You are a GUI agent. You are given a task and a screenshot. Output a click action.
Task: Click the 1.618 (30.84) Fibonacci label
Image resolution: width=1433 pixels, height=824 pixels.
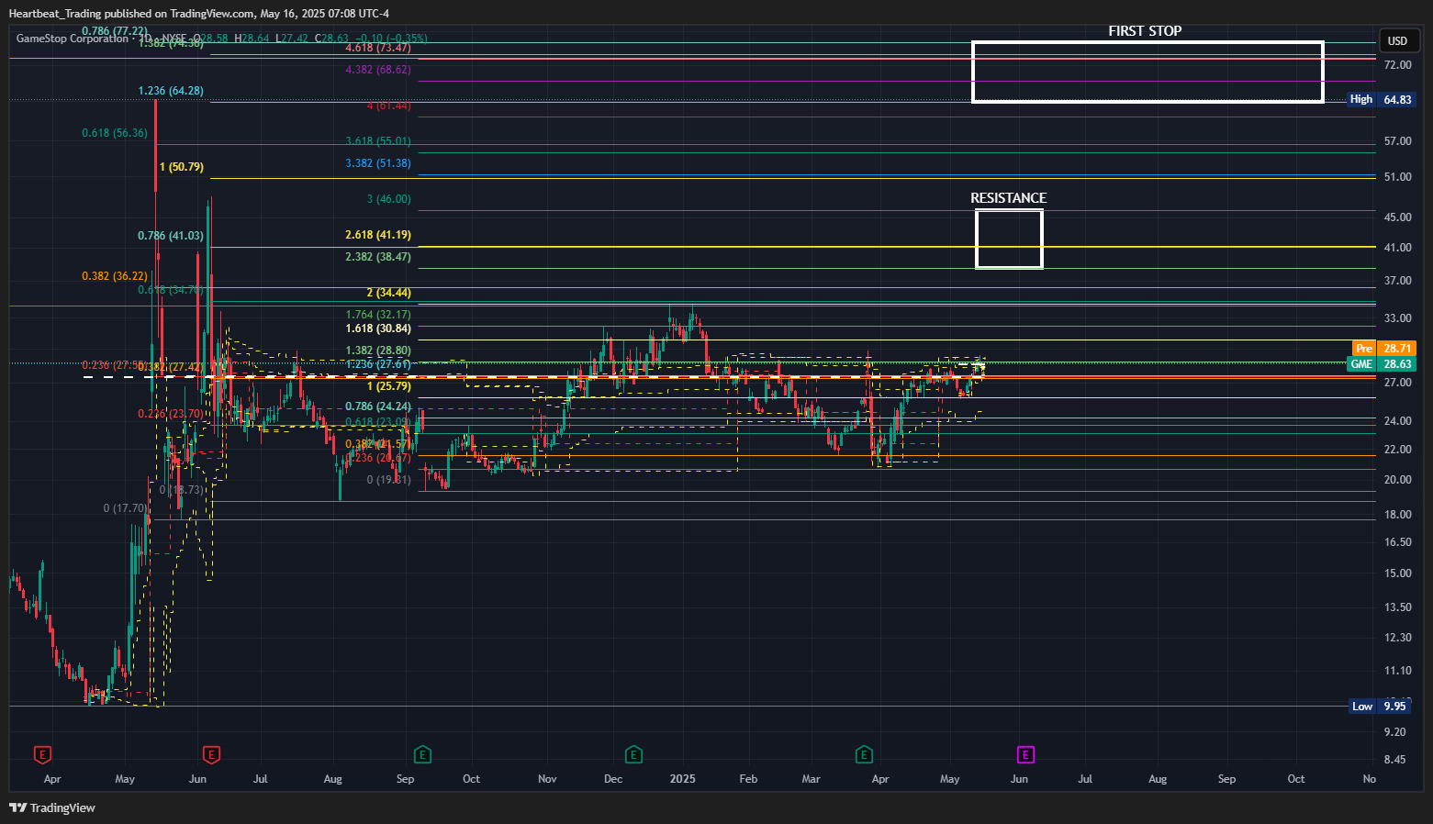pos(378,328)
